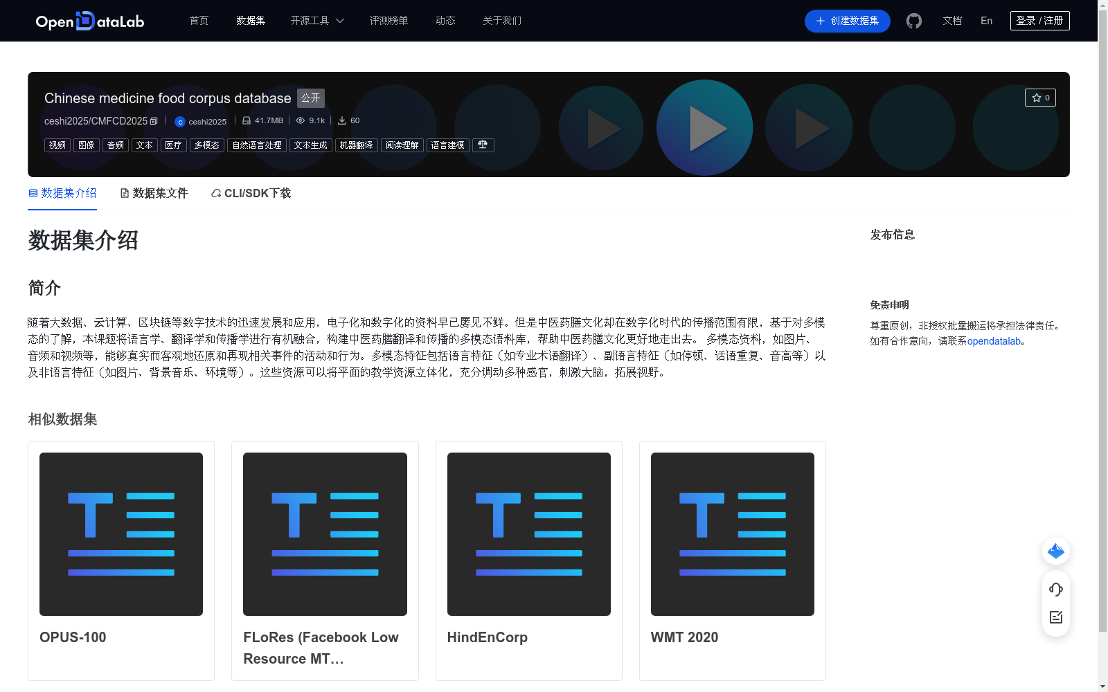
Task: Open the opendatalab contact link
Action: [994, 340]
